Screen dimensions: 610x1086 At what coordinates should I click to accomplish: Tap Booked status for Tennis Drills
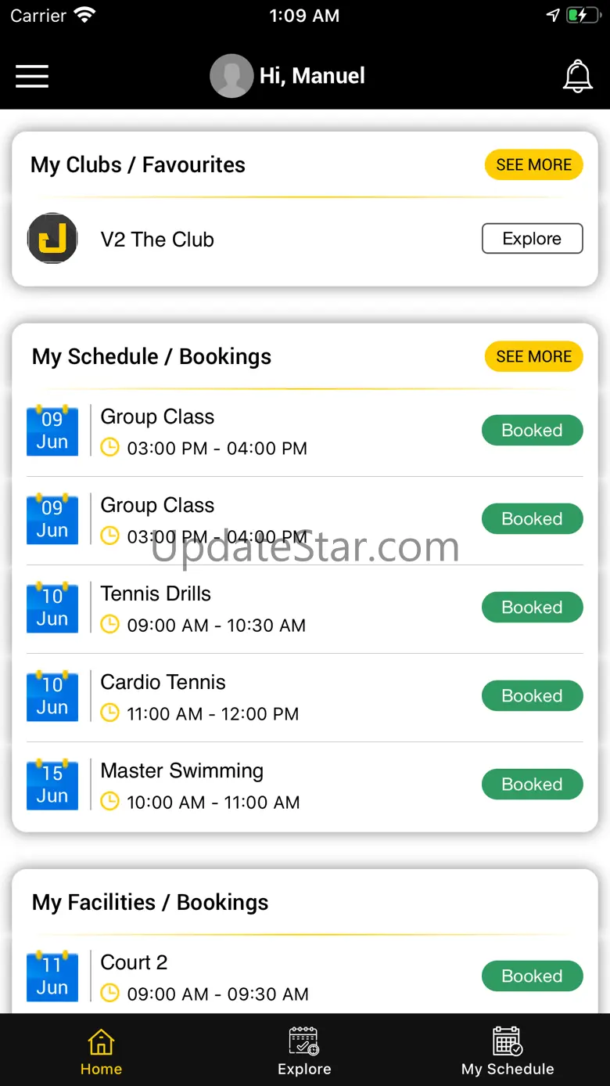[532, 608]
